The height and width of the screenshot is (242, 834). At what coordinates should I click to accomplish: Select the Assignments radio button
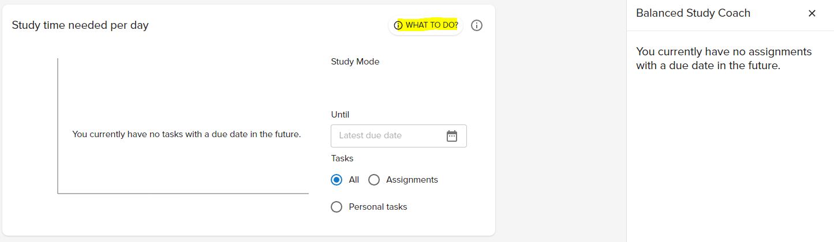coord(374,180)
